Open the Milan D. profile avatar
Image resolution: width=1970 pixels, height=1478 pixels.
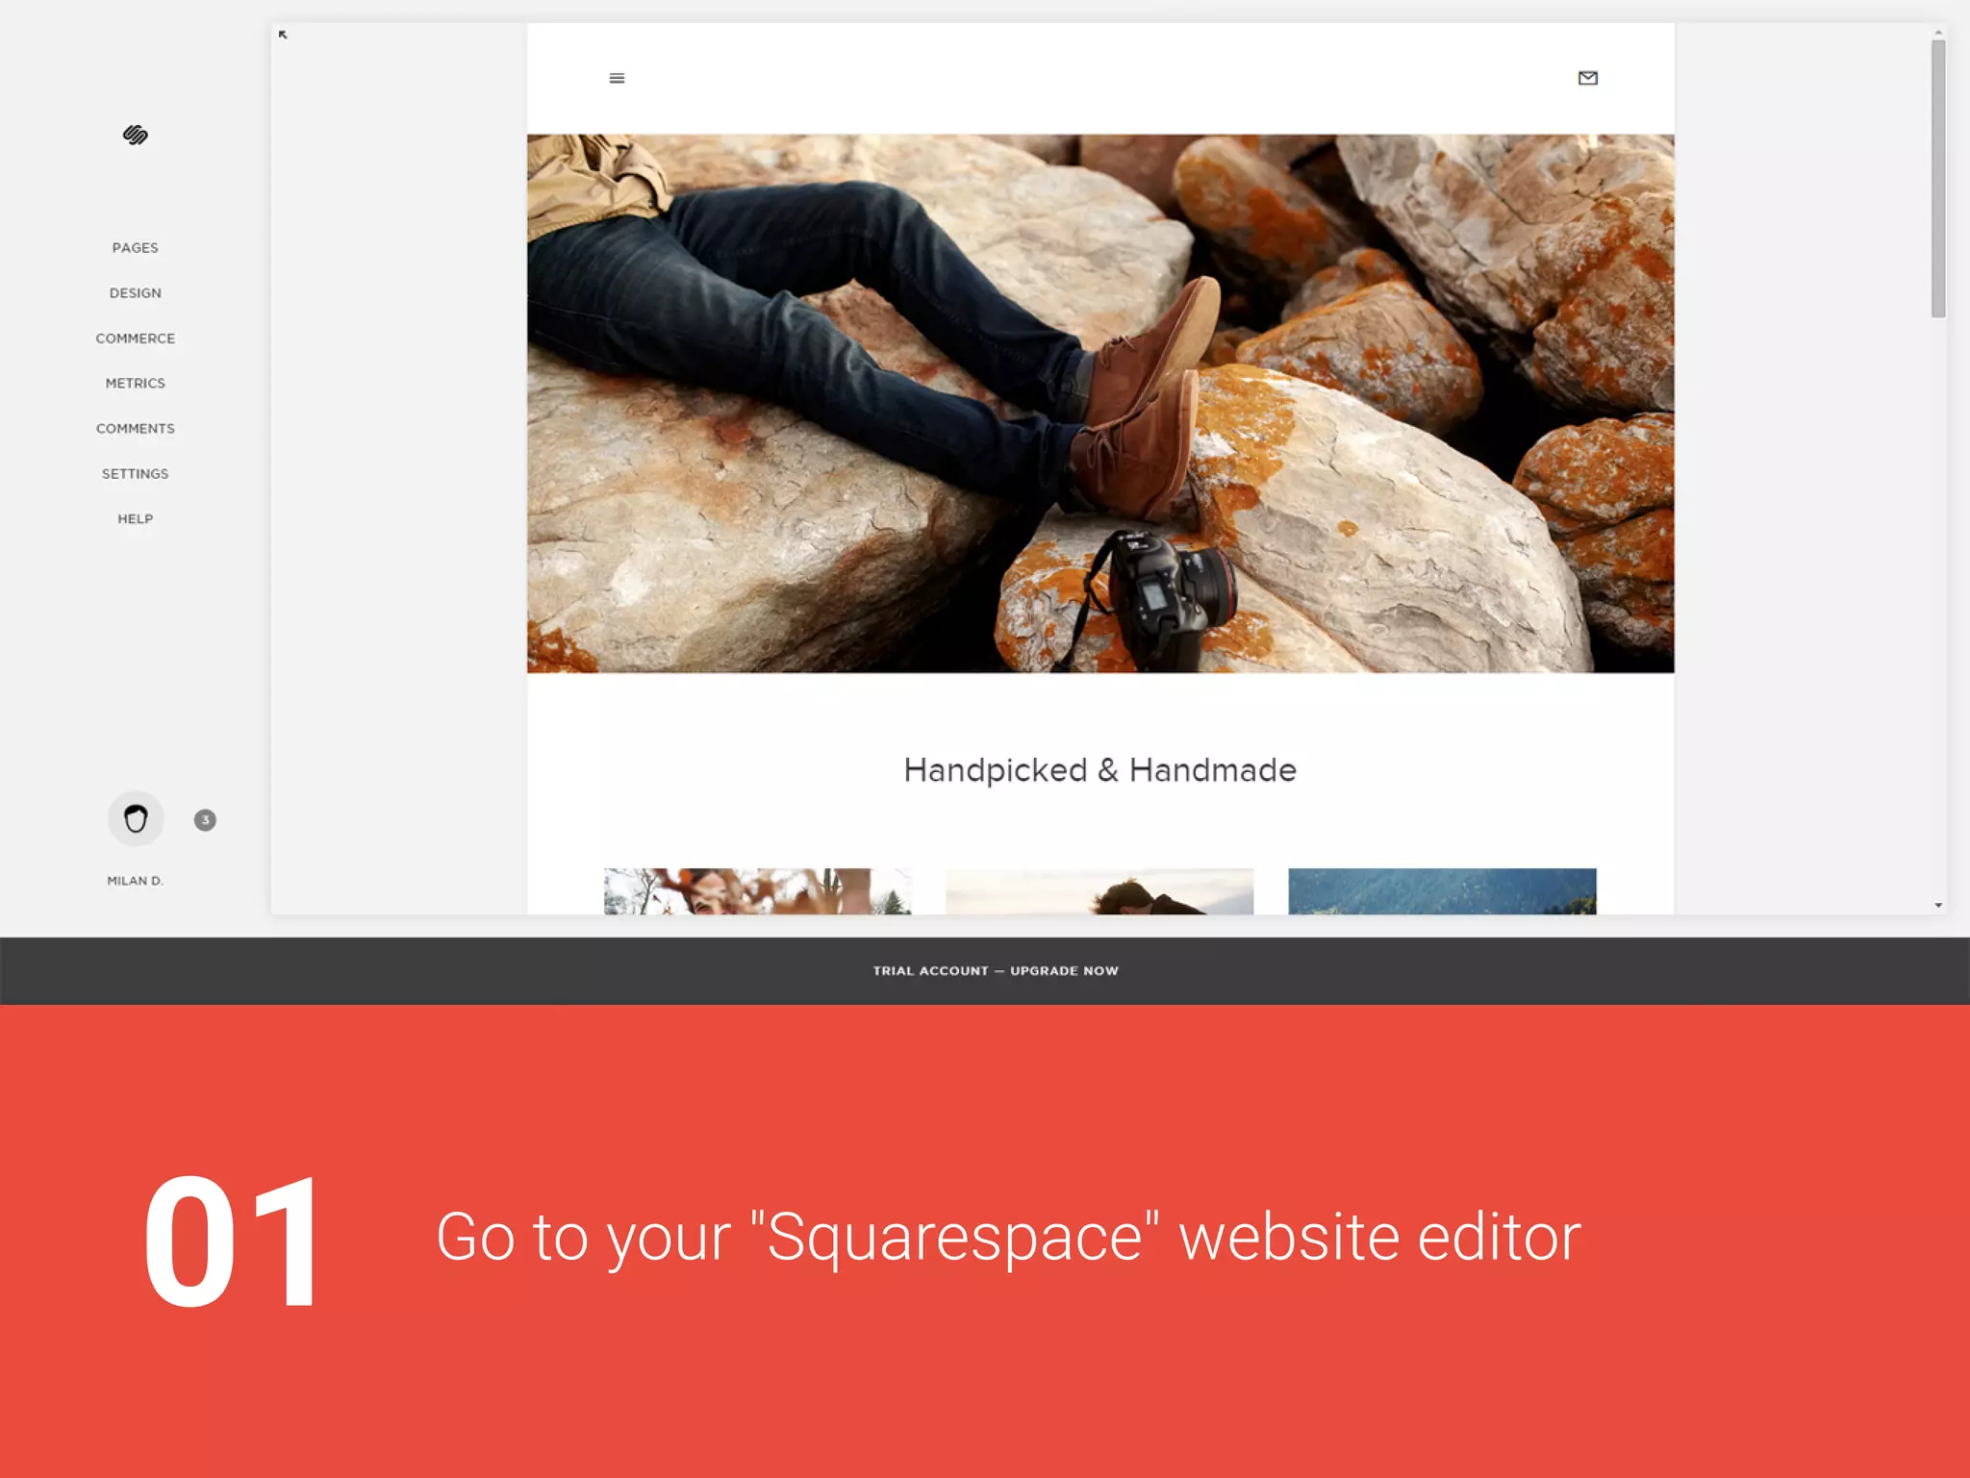pos(136,819)
